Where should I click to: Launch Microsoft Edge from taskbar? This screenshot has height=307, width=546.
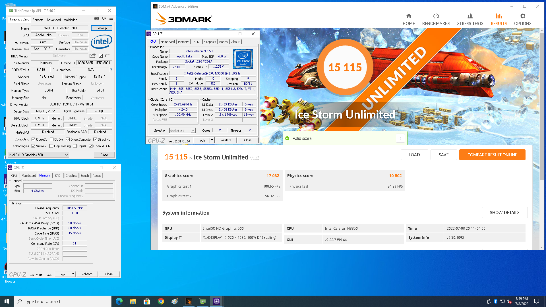click(x=119, y=301)
